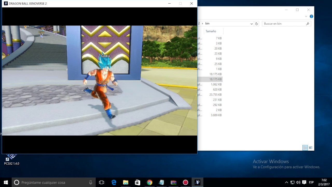Show hidden system tray icons
This screenshot has width=332, height=187.
coord(286,182)
